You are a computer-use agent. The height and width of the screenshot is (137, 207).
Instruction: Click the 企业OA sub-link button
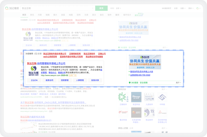pos(34,80)
